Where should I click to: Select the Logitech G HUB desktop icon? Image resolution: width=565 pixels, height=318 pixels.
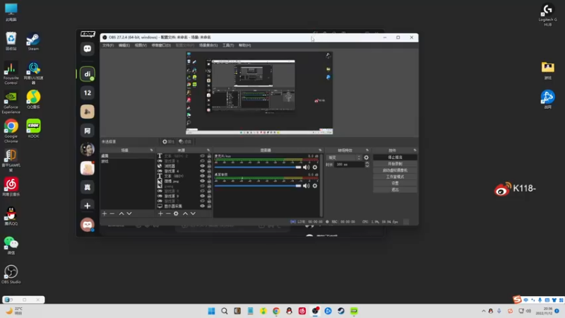[x=548, y=15]
